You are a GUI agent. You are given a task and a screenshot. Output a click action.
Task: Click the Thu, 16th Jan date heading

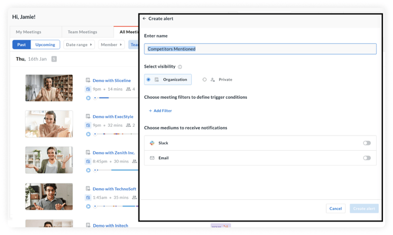click(x=31, y=59)
